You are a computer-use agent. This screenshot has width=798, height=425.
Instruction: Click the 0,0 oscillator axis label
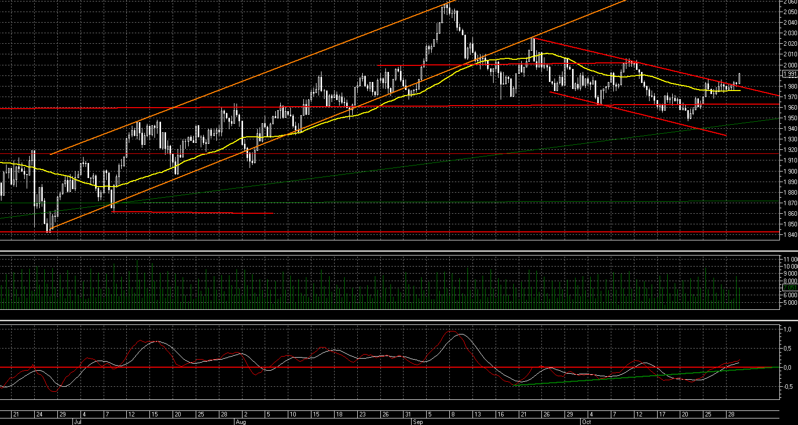click(787, 367)
